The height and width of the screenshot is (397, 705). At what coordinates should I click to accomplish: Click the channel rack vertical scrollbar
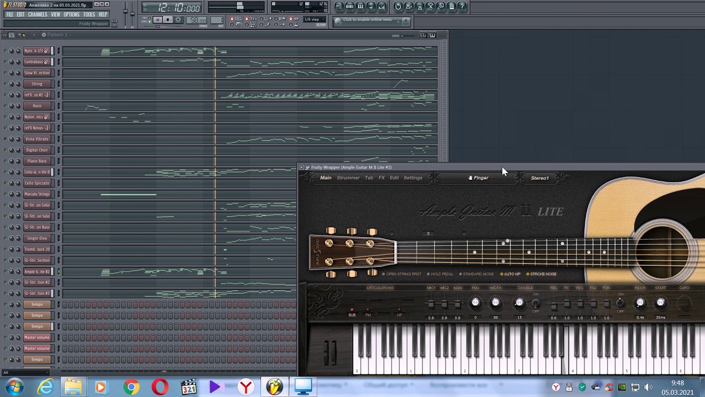click(444, 99)
